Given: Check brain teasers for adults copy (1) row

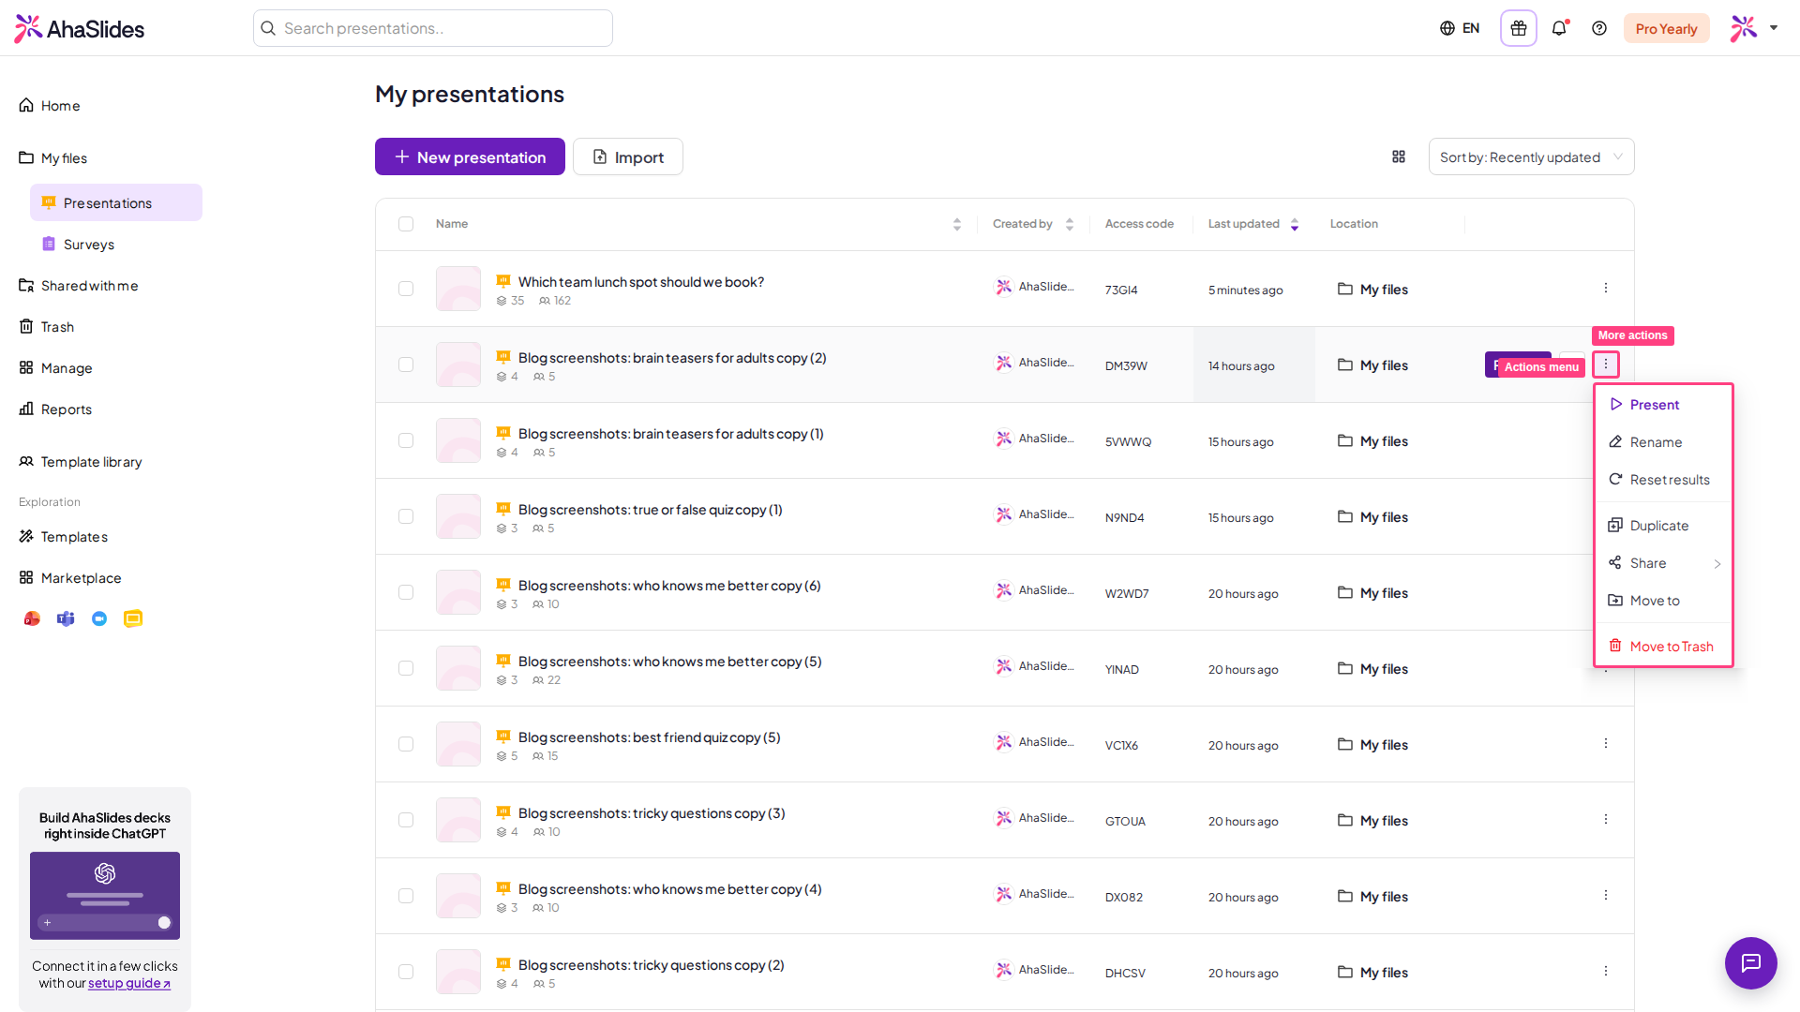Looking at the screenshot, I should (406, 440).
